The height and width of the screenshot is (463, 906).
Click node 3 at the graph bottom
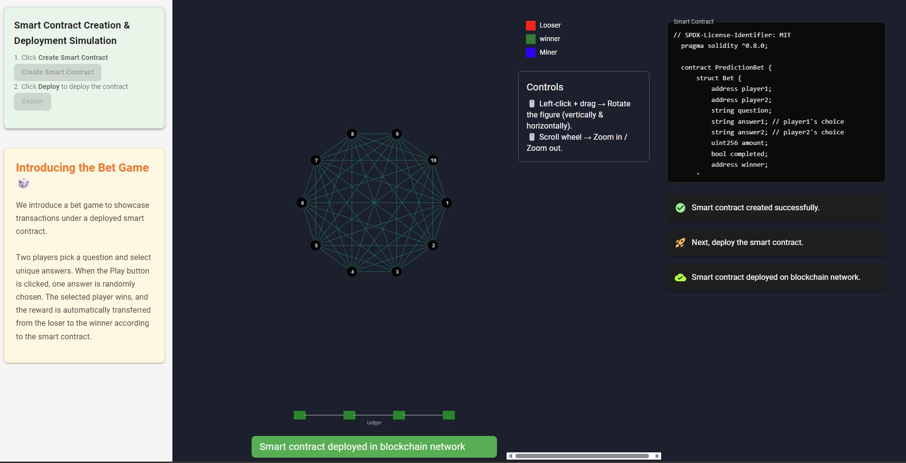pos(397,272)
